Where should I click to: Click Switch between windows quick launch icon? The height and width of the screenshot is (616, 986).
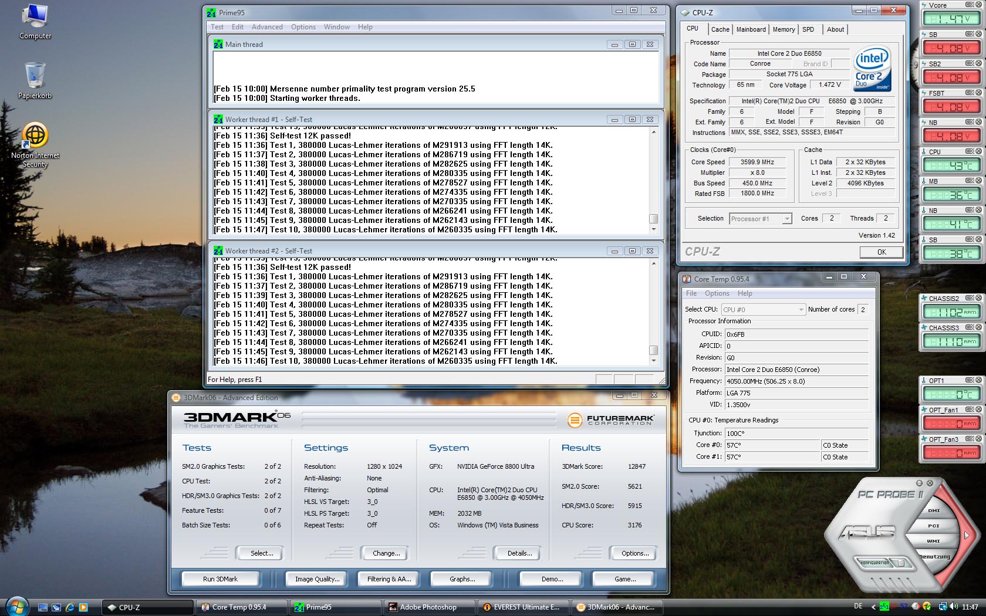[56, 607]
